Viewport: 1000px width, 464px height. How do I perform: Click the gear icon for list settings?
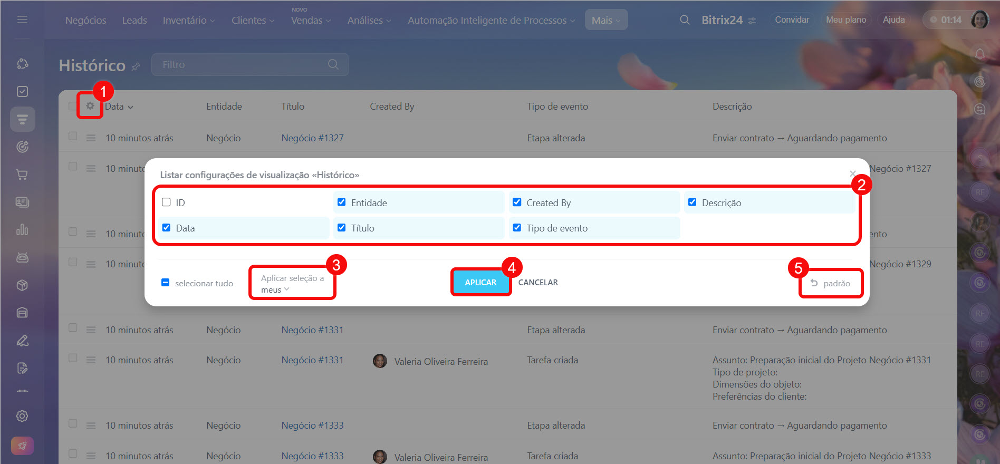coord(90,106)
